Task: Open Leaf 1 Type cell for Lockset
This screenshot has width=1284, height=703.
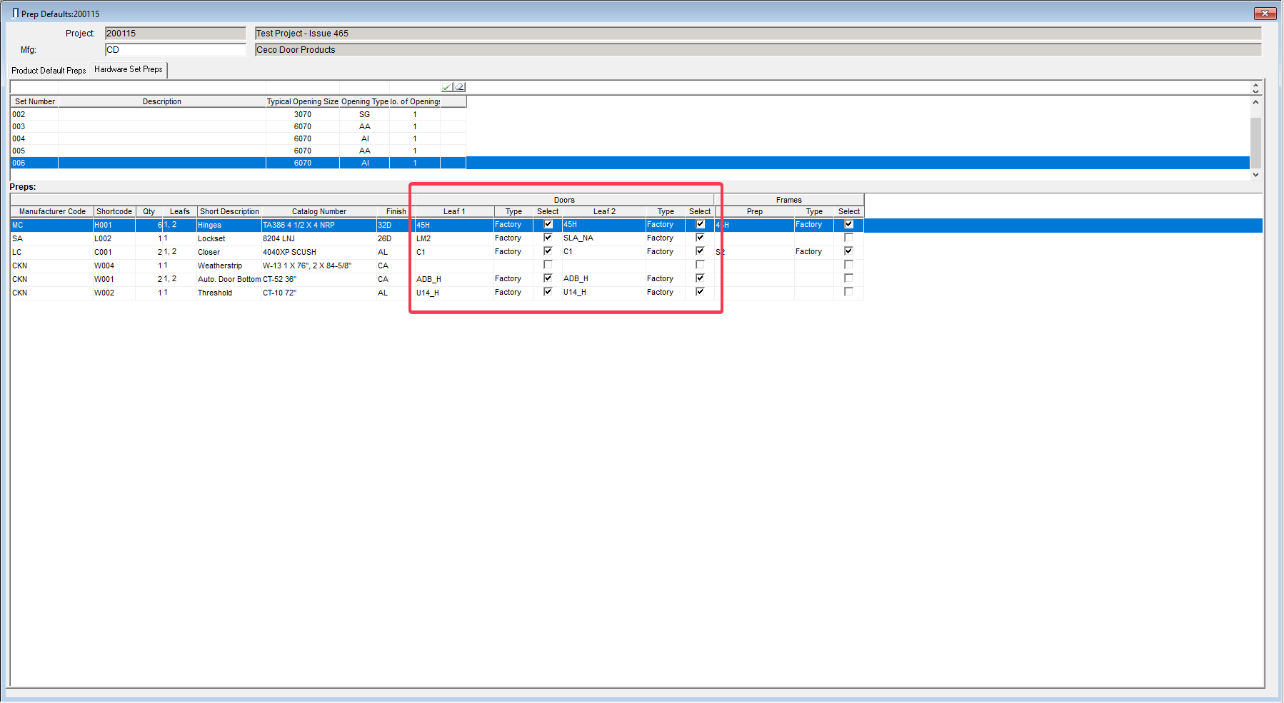Action: click(513, 238)
